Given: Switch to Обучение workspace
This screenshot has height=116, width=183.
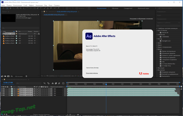Looking at the screenshot, I should coord(115,8).
